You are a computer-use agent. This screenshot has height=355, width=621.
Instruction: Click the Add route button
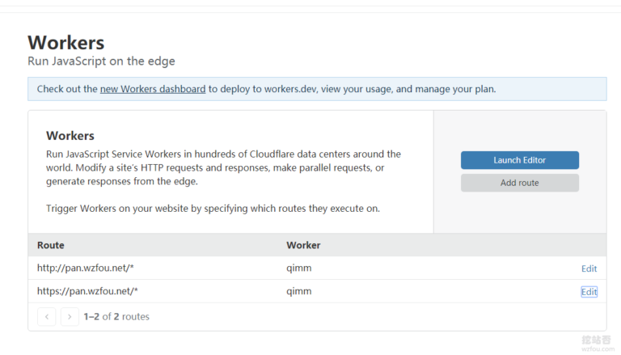[x=519, y=183]
